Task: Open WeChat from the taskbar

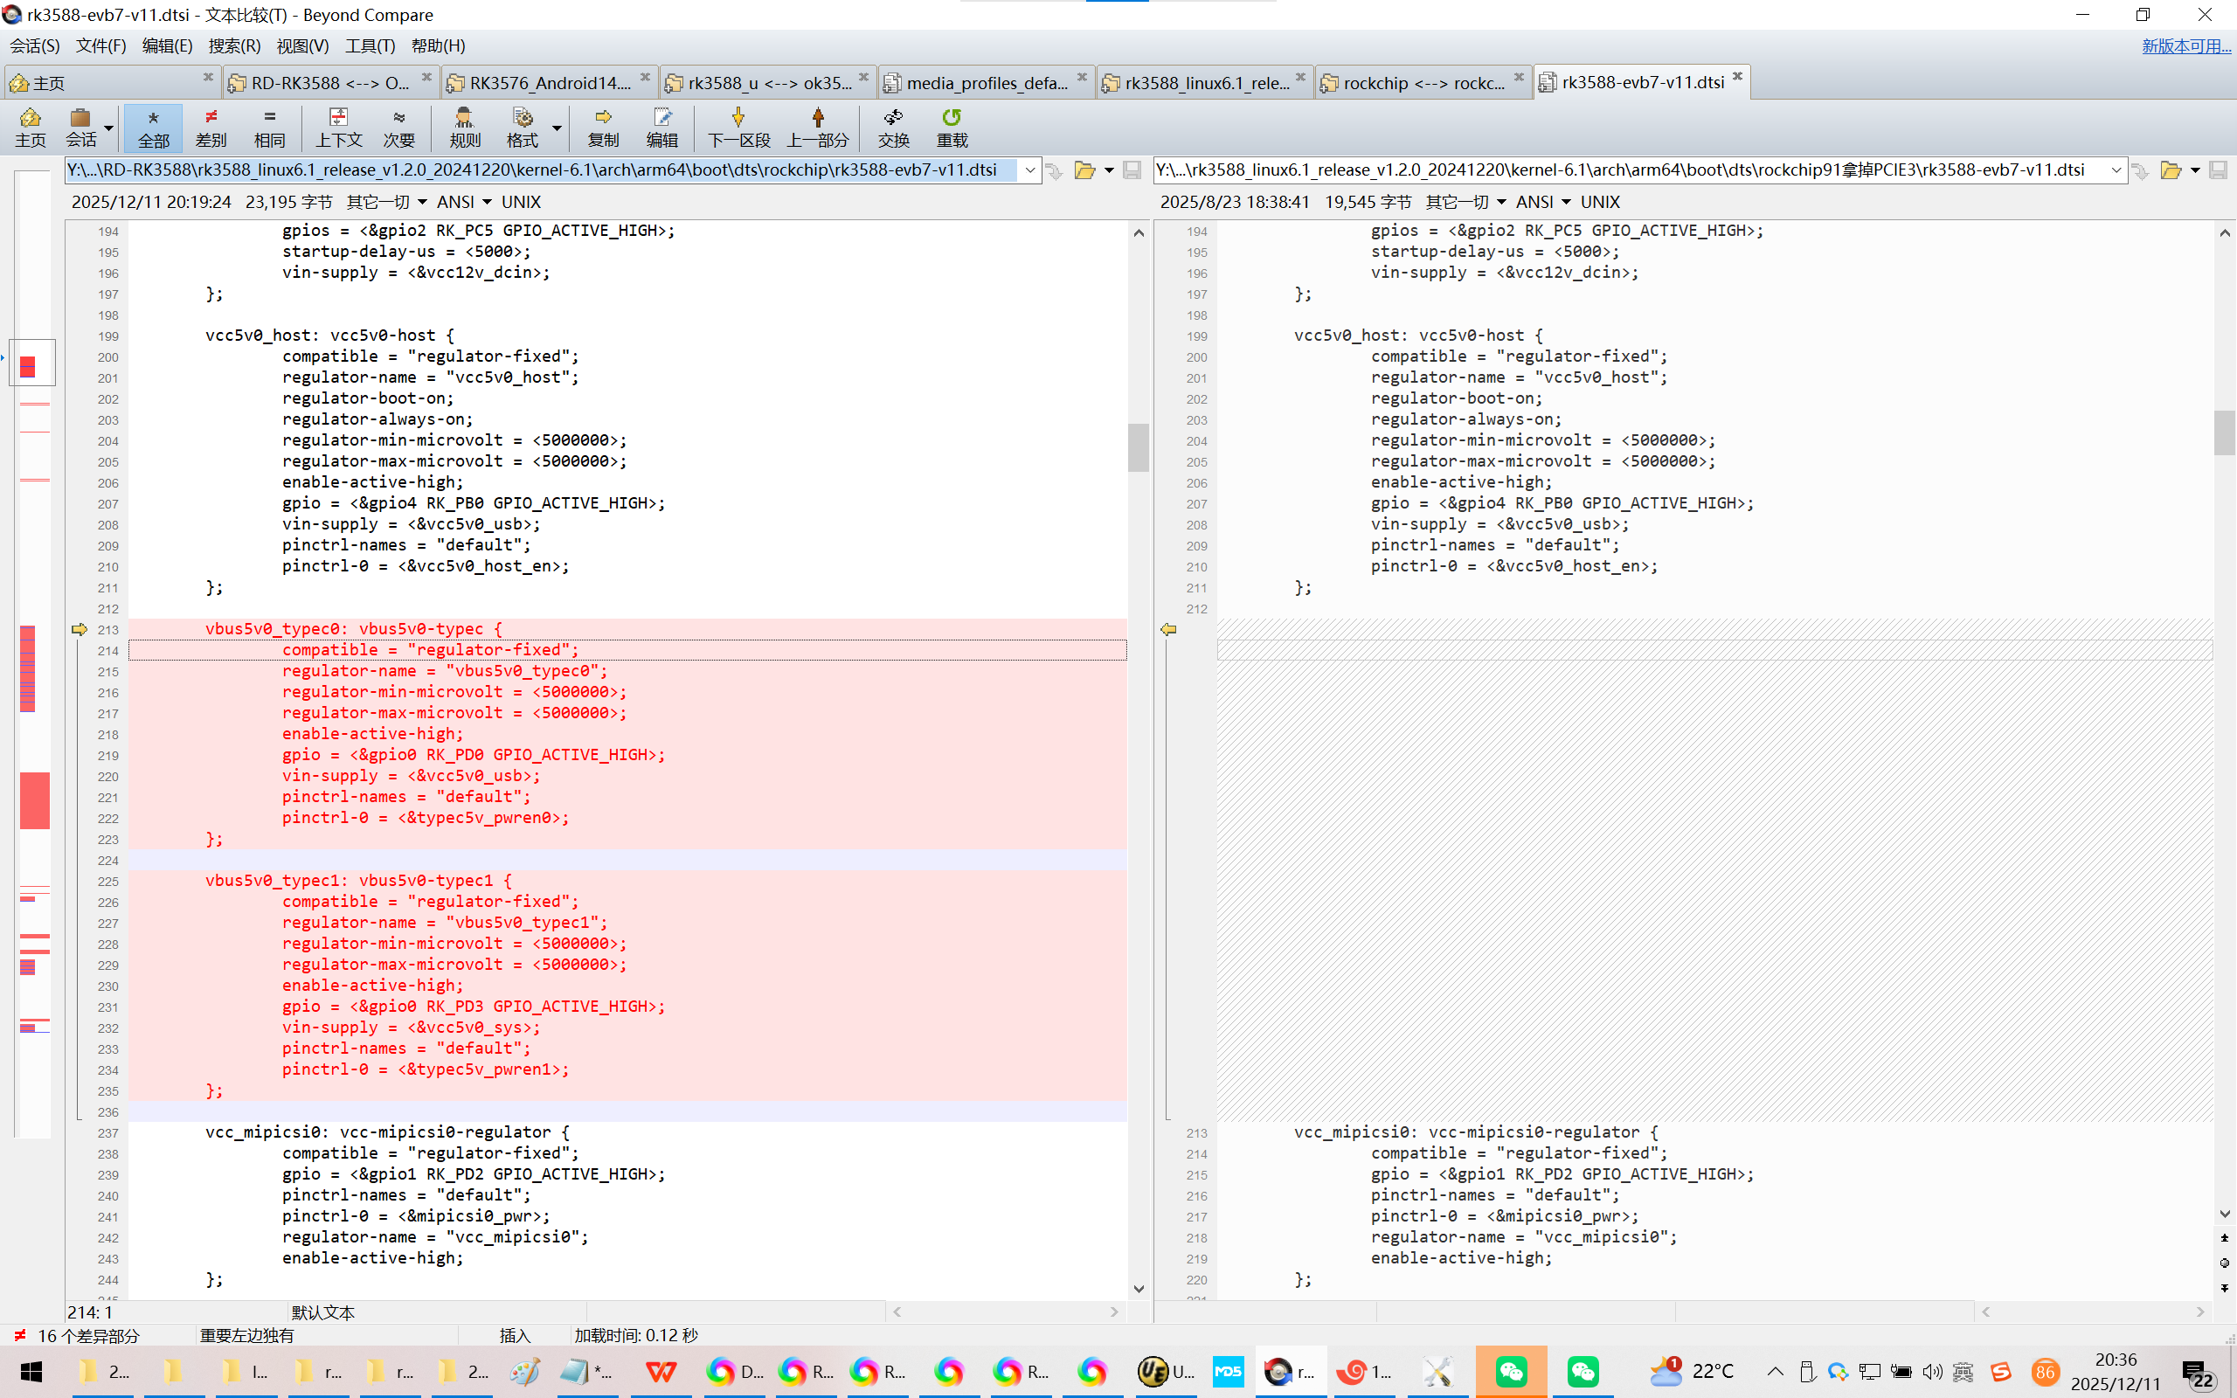Action: pyautogui.click(x=1511, y=1371)
